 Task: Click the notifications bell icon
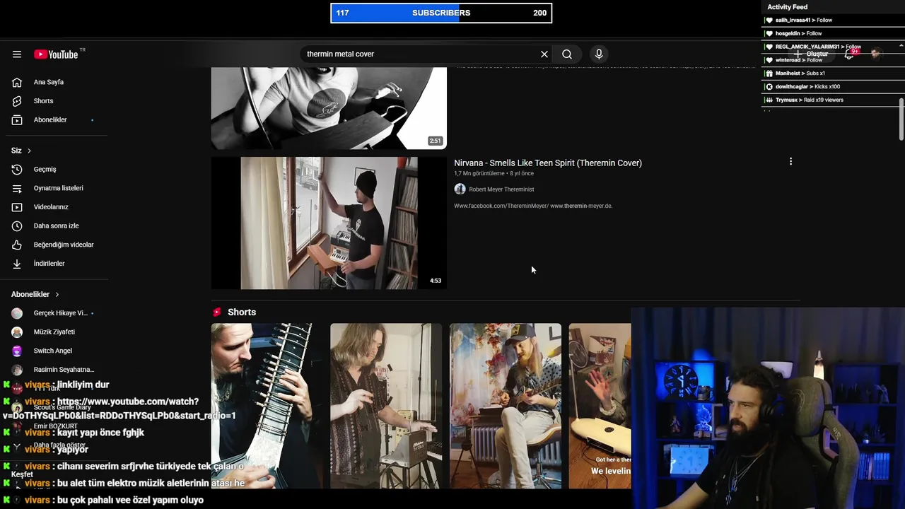849,54
